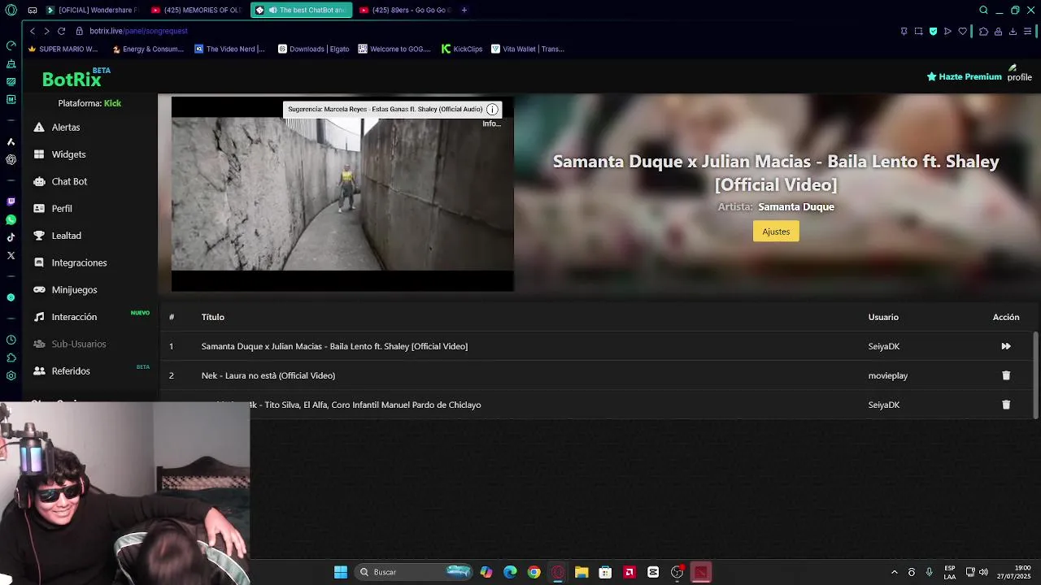1041x585 pixels.
Task: Open the Referidos section
Action: pyautogui.click(x=71, y=371)
